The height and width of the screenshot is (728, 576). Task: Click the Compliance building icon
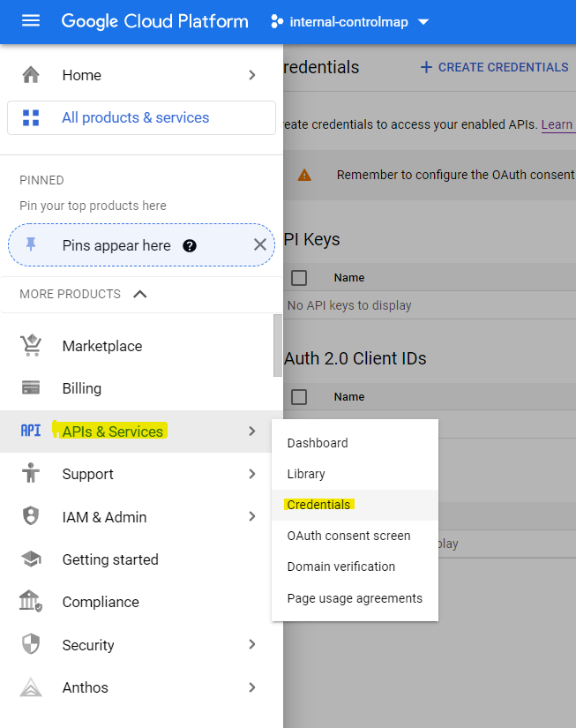click(31, 602)
